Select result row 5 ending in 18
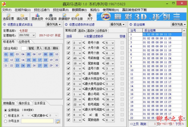This screenshot has height=127, width=188. (x=155, y=50)
